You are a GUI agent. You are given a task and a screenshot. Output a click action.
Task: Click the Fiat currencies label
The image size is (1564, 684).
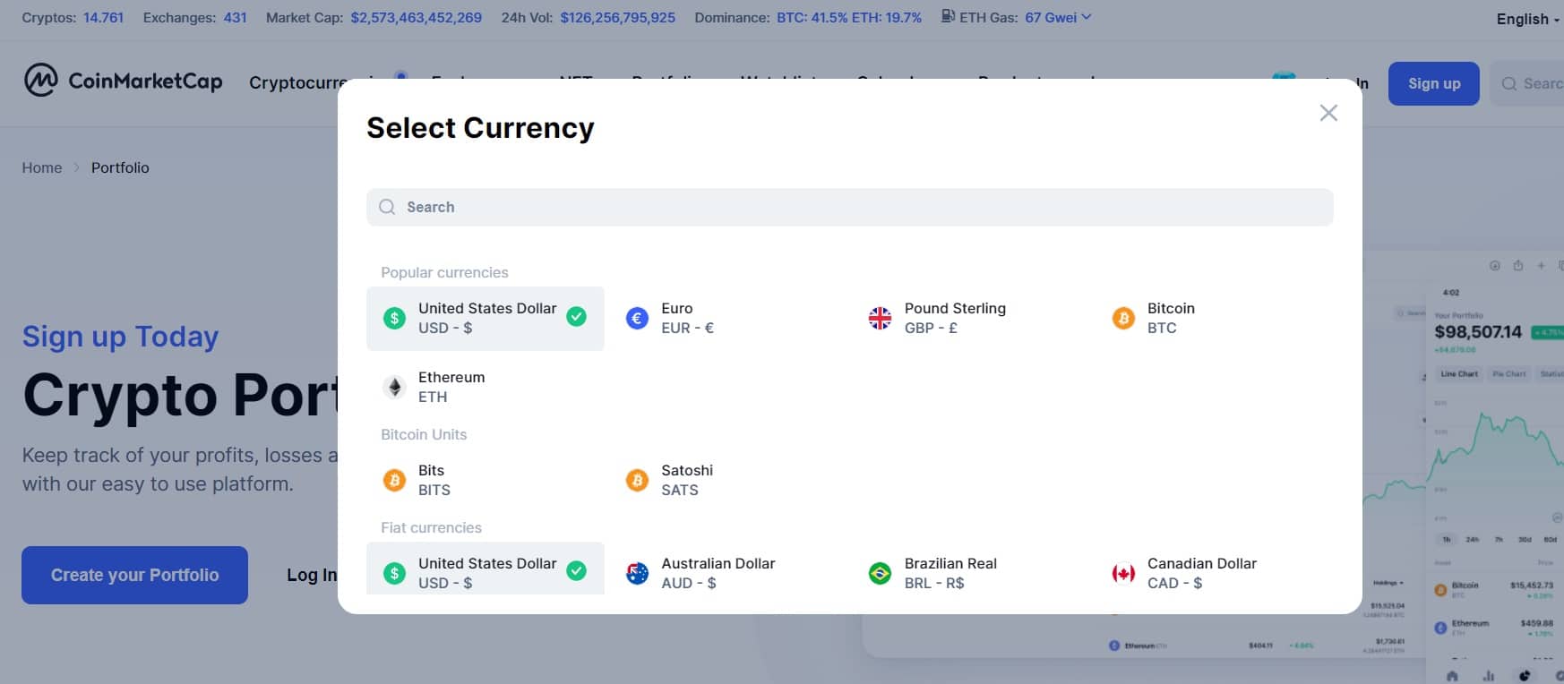click(431, 527)
